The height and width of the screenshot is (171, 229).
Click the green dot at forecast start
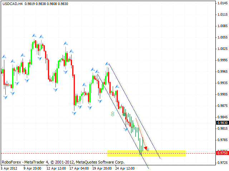(124, 114)
